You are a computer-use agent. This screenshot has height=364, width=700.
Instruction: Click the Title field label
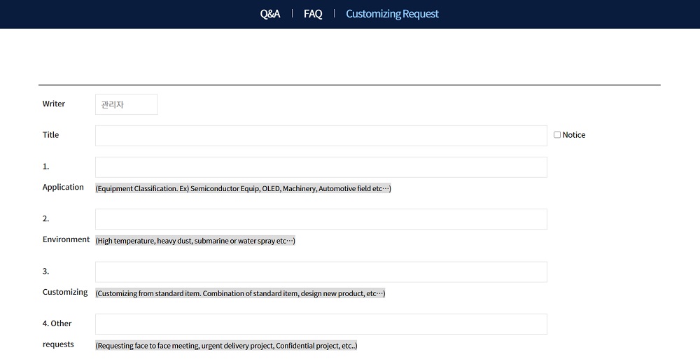[x=50, y=135]
